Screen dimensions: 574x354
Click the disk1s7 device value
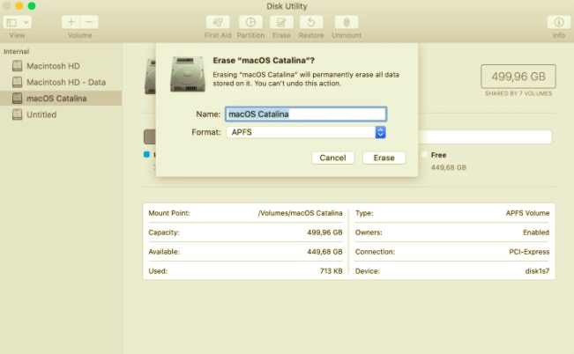click(537, 271)
